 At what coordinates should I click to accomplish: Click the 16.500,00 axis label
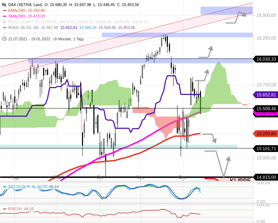coord(266,15)
